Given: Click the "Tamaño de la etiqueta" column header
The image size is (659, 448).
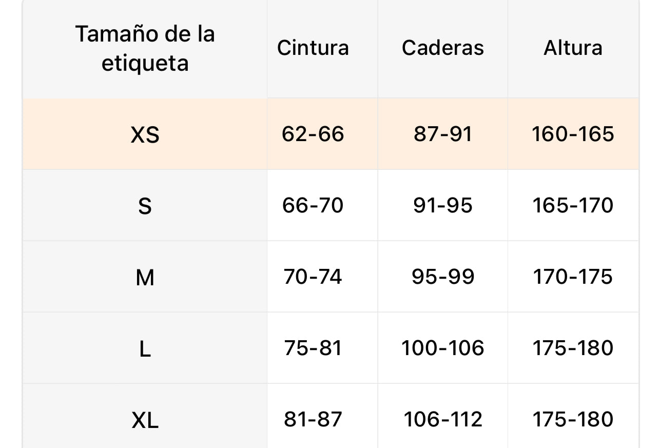Looking at the screenshot, I should (145, 48).
